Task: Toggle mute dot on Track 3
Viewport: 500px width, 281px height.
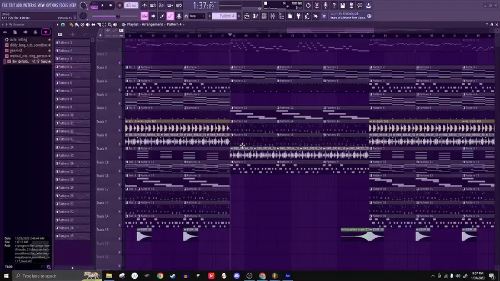Action: coord(120,77)
